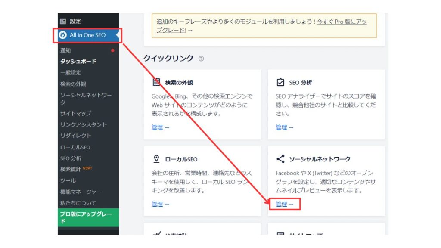Go to リダイレクト sidebar entry
Image resolution: width=441 pixels, height=248 pixels.
tap(76, 136)
